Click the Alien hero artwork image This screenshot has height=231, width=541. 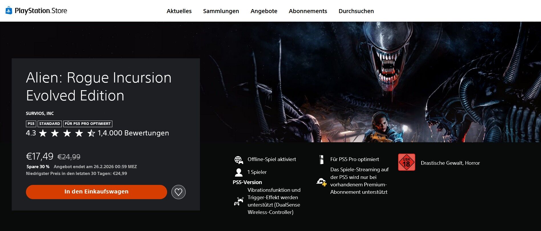coord(371,82)
